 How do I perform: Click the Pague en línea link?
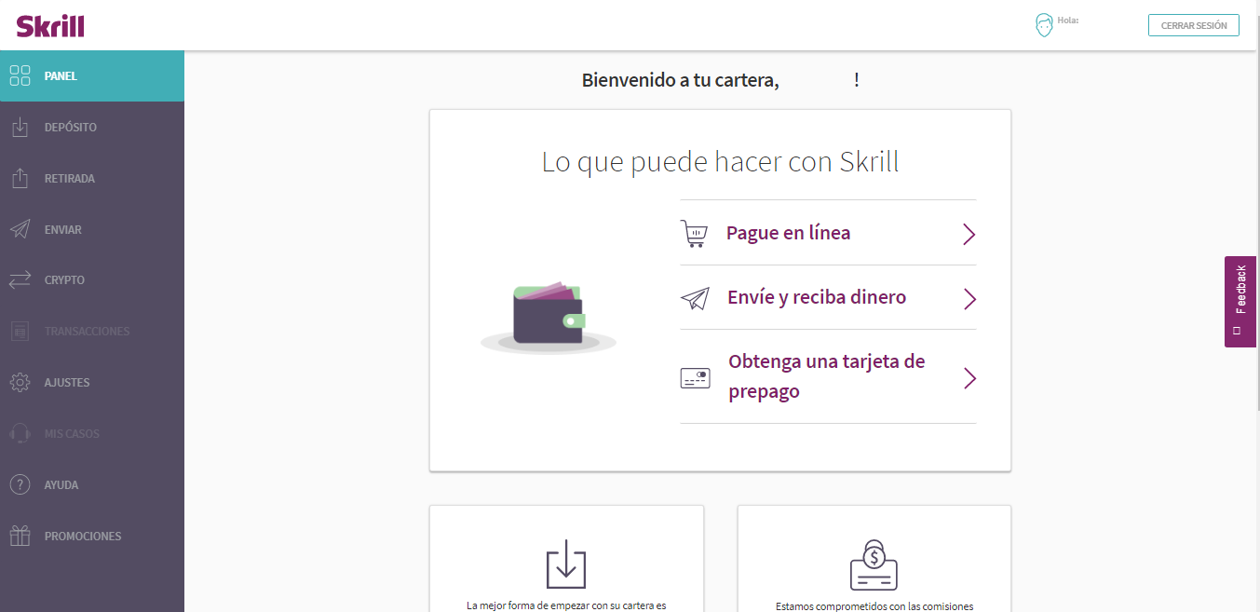click(x=788, y=233)
